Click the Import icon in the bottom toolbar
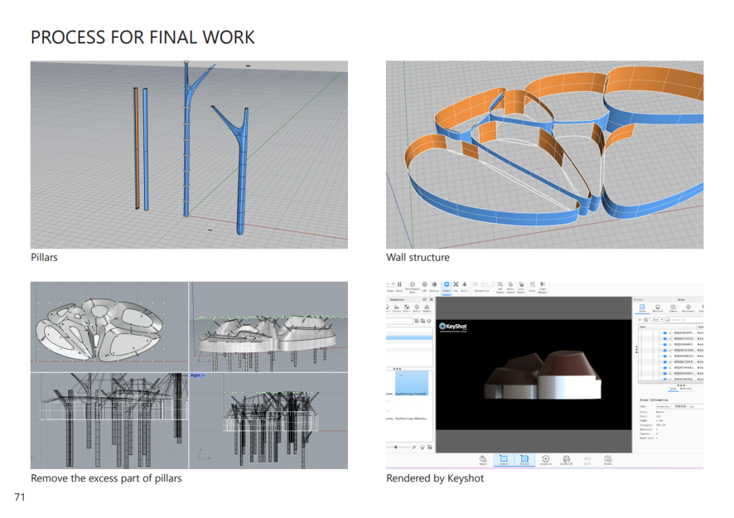Image resolution: width=734 pixels, height=518 pixels. tap(483, 460)
